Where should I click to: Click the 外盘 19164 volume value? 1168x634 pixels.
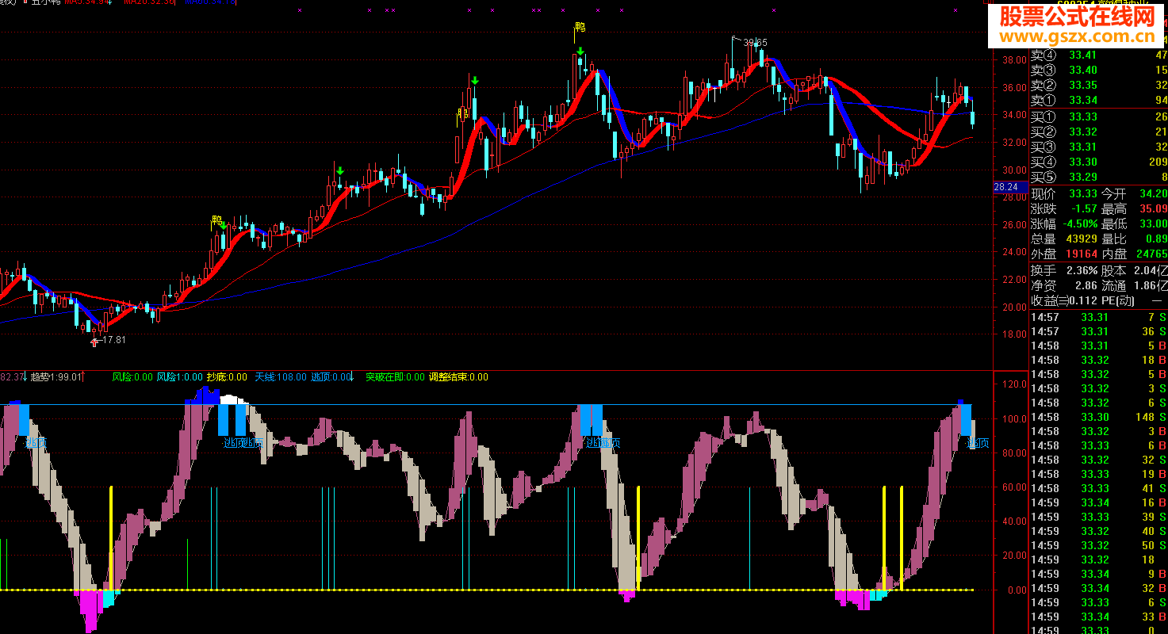pos(1082,254)
